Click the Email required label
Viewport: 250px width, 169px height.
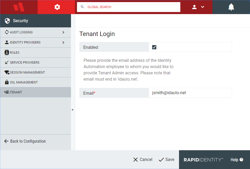(x=89, y=93)
